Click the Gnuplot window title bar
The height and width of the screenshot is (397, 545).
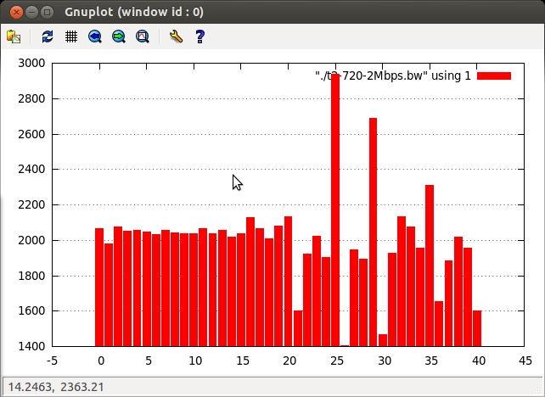coord(272,13)
